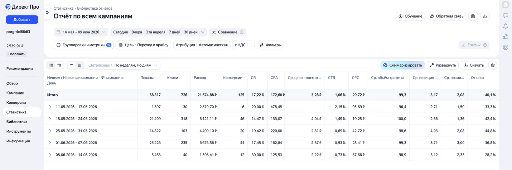Click the Пополнить balance button

coord(17,54)
